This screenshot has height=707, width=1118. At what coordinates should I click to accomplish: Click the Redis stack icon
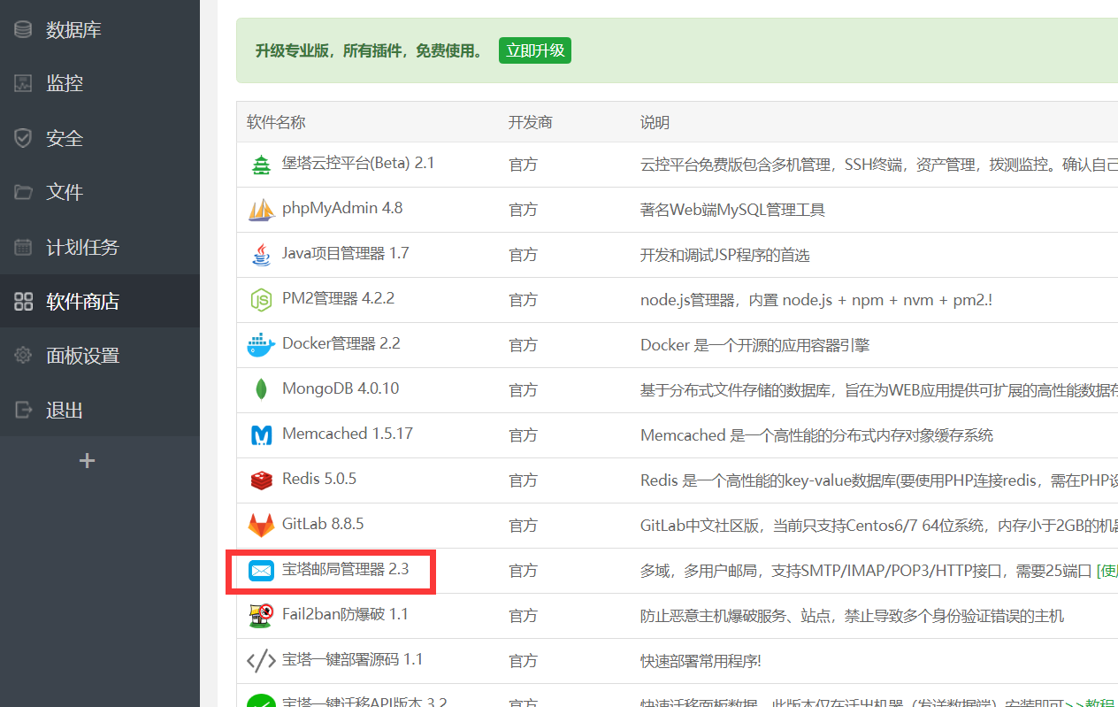coord(261,480)
